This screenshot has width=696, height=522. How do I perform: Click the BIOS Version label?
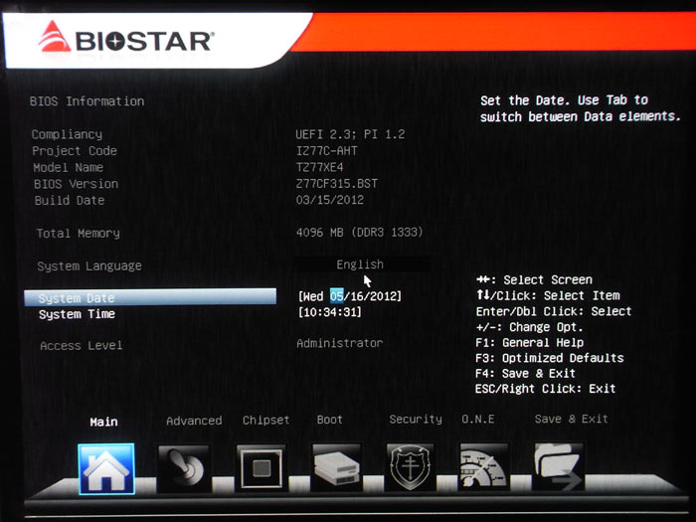(x=76, y=184)
